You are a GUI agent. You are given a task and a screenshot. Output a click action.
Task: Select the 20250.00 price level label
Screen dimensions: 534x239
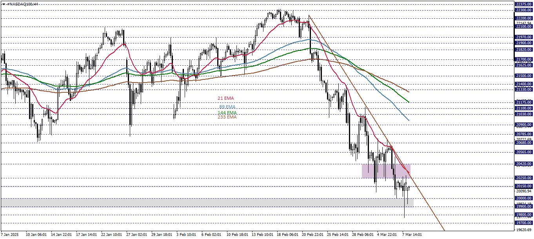coord(524,178)
